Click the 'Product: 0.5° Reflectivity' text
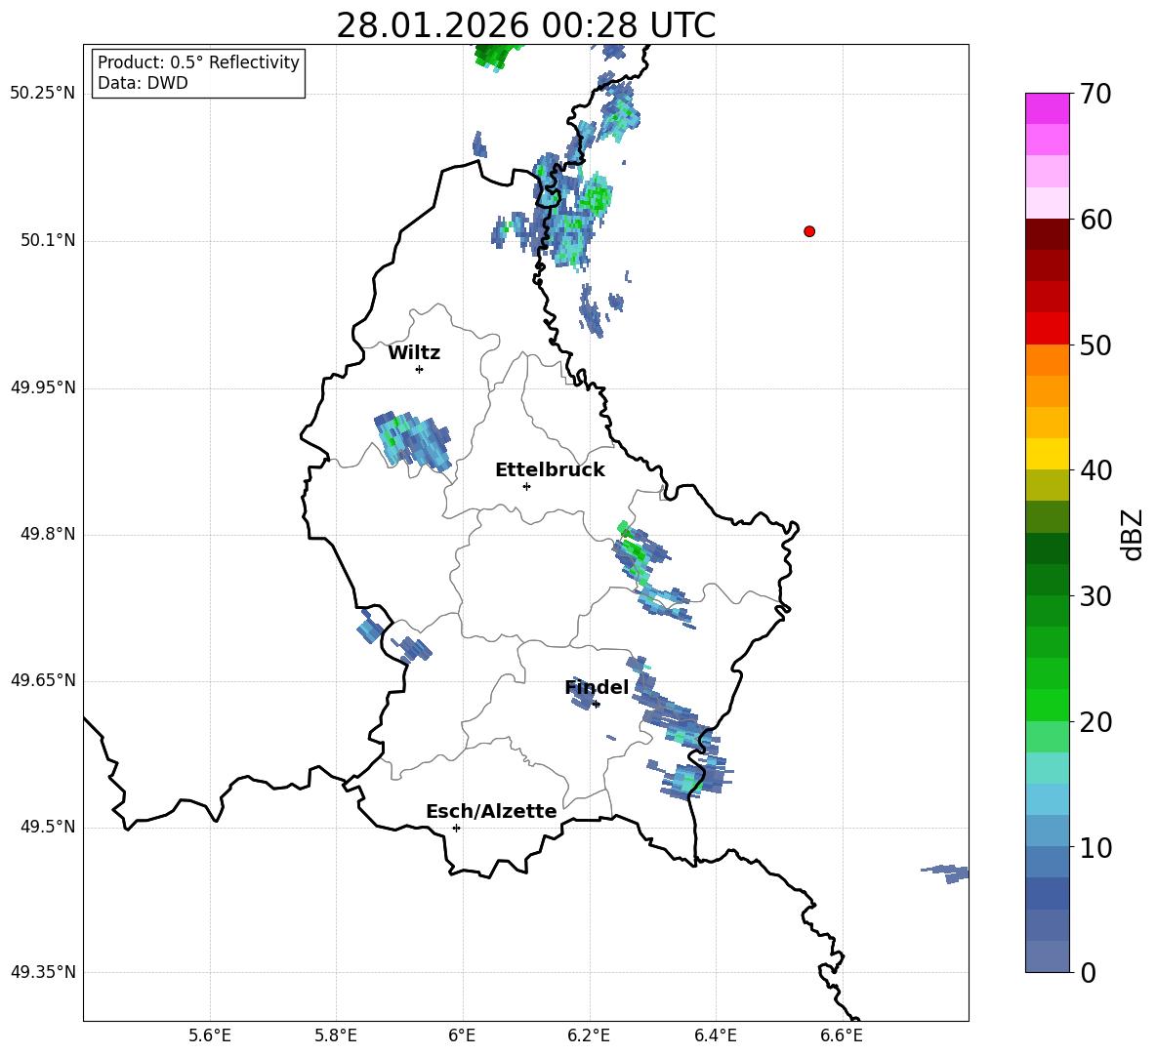The width and height of the screenshot is (1156, 1055). 198,62
